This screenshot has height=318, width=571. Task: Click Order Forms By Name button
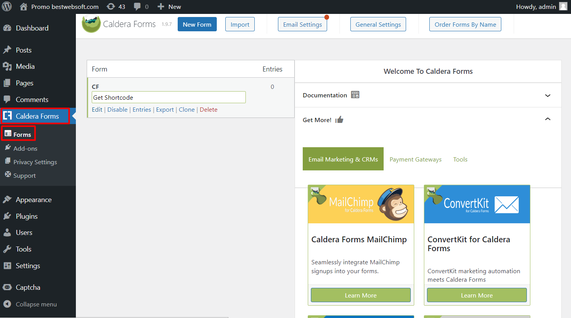[465, 24]
